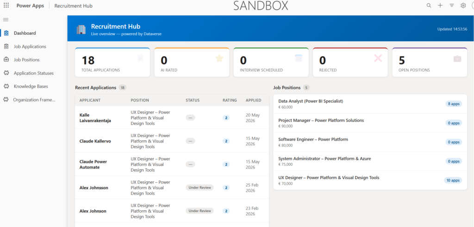The width and height of the screenshot is (474, 227).
Task: Click the search magnifier icon
Action: coord(429,6)
